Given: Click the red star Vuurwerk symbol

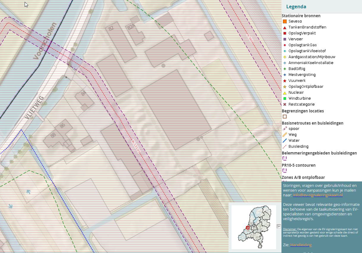Looking at the screenshot, I should 285,81.
